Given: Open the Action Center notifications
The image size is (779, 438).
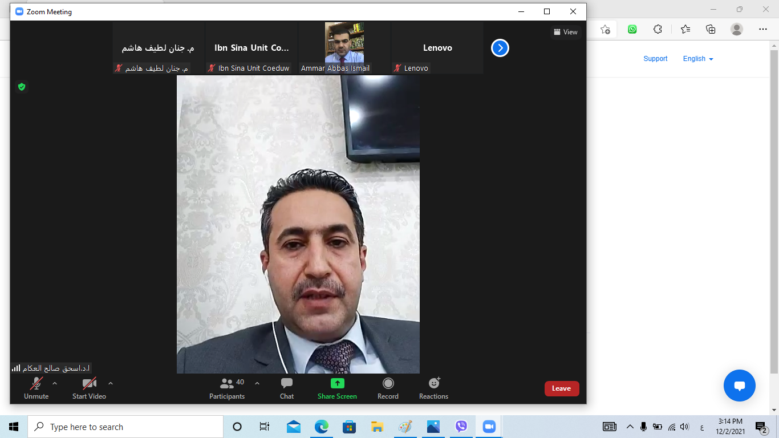Looking at the screenshot, I should pyautogui.click(x=761, y=427).
